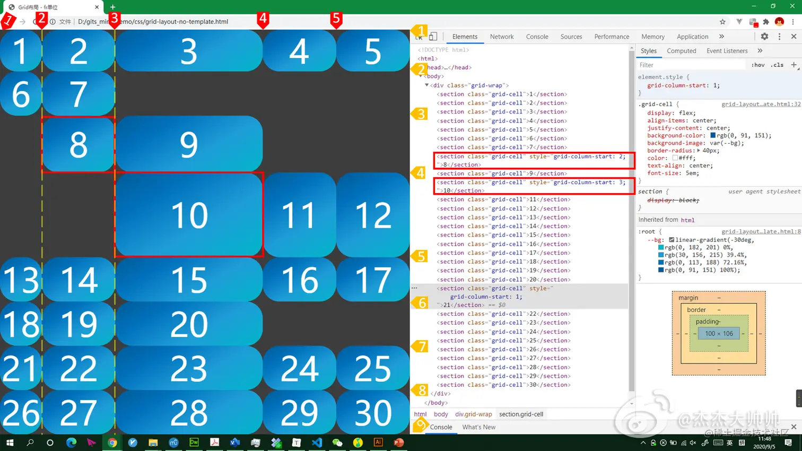Open Adobe Illustrator from taskbar

(x=378, y=443)
